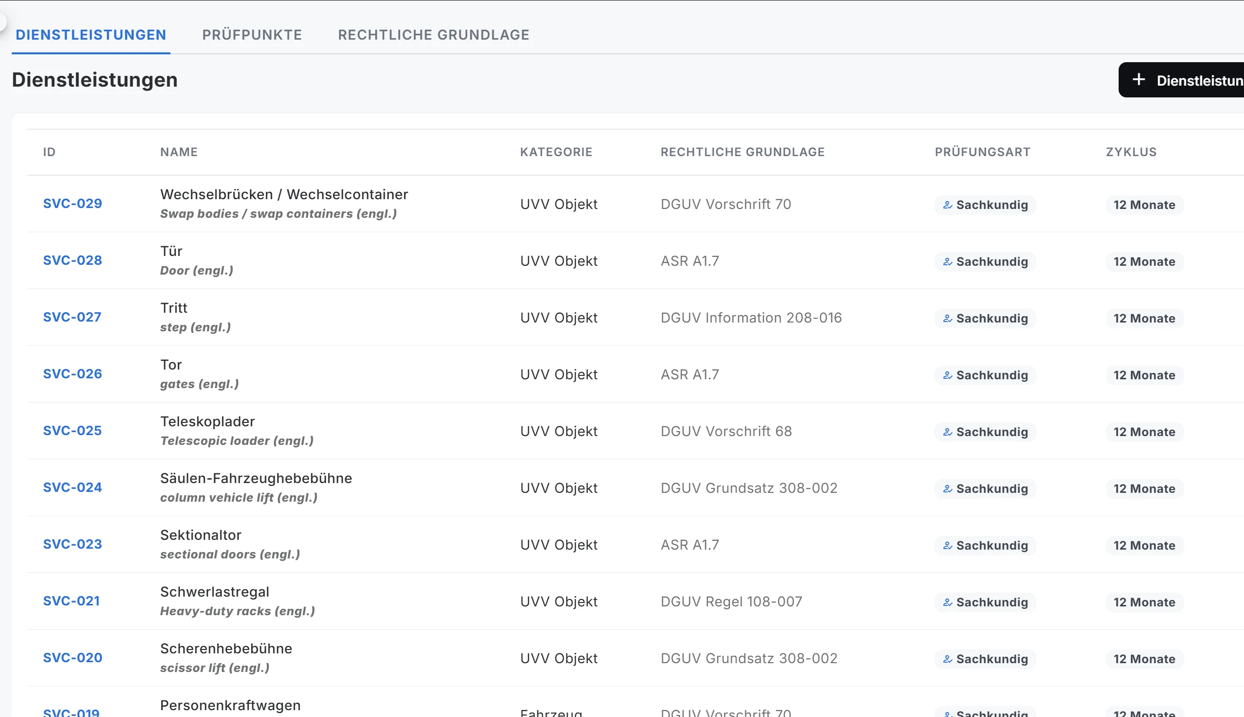Viewport: 1244px width, 717px height.
Task: Select the 'Tor' service name
Action: coord(171,365)
